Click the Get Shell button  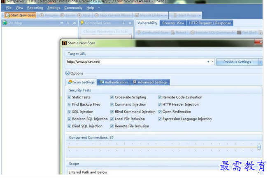[247, 33]
